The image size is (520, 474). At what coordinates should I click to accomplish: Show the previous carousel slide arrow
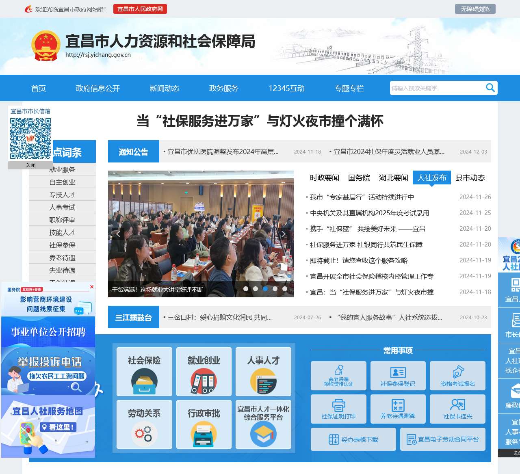[x=118, y=234]
